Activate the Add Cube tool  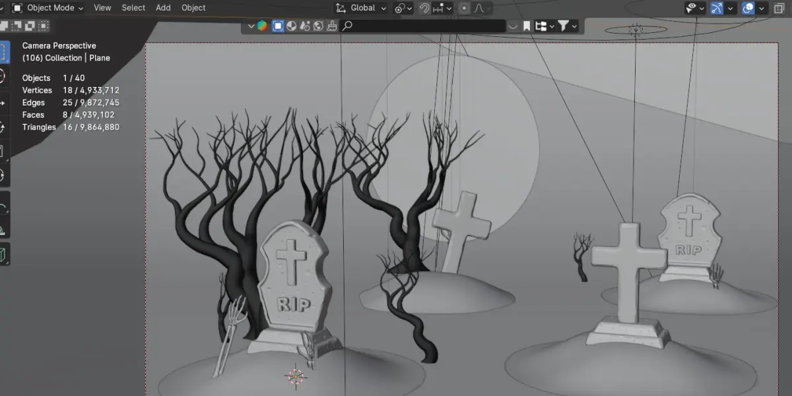coord(3,254)
